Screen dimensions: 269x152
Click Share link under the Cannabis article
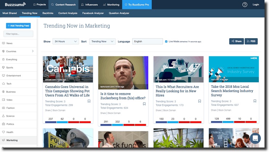click(48, 110)
